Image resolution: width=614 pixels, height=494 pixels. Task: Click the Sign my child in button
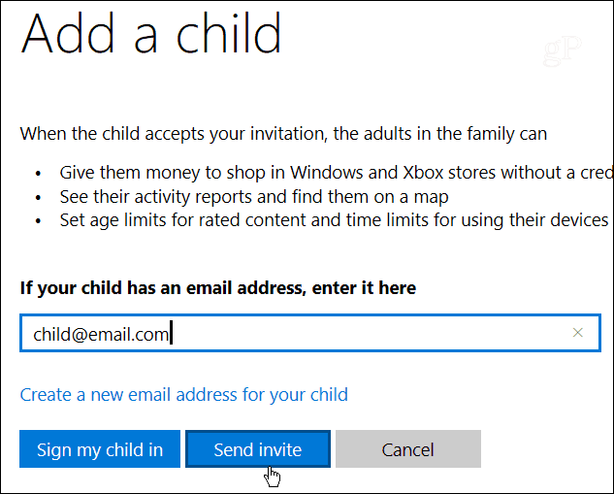click(100, 449)
